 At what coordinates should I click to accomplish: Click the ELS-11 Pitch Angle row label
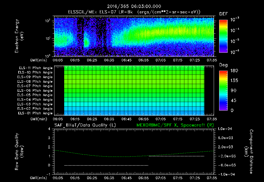pyautogui.click(x=36, y=68)
